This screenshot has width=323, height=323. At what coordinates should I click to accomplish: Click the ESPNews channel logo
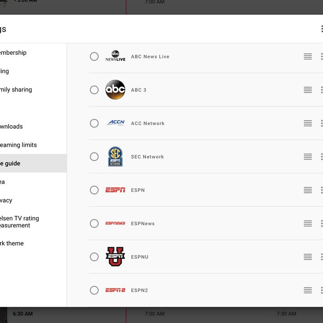point(115,223)
